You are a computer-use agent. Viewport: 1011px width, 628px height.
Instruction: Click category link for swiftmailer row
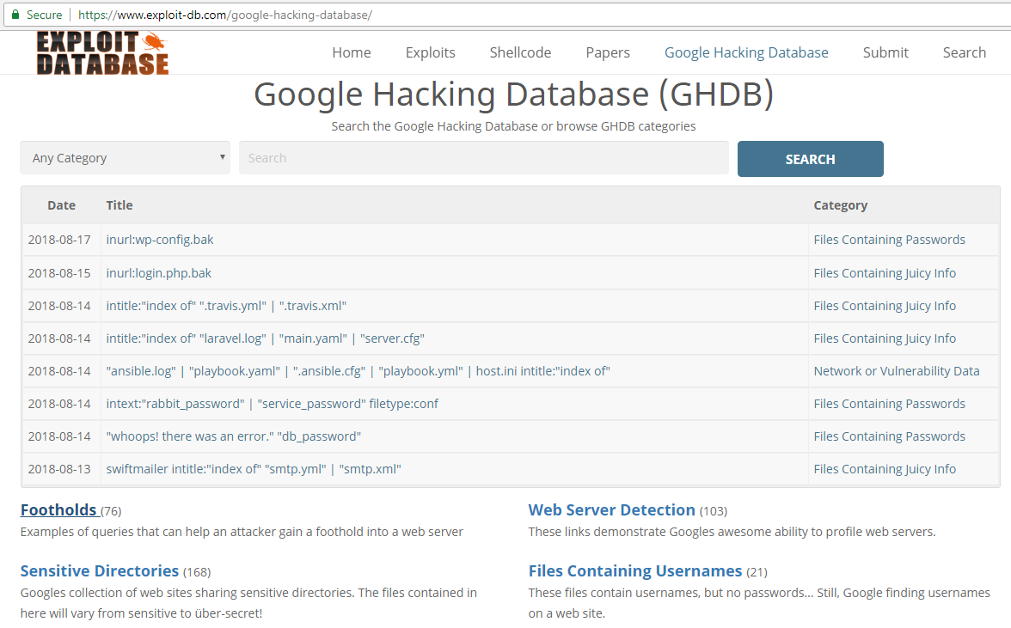pyautogui.click(x=885, y=470)
